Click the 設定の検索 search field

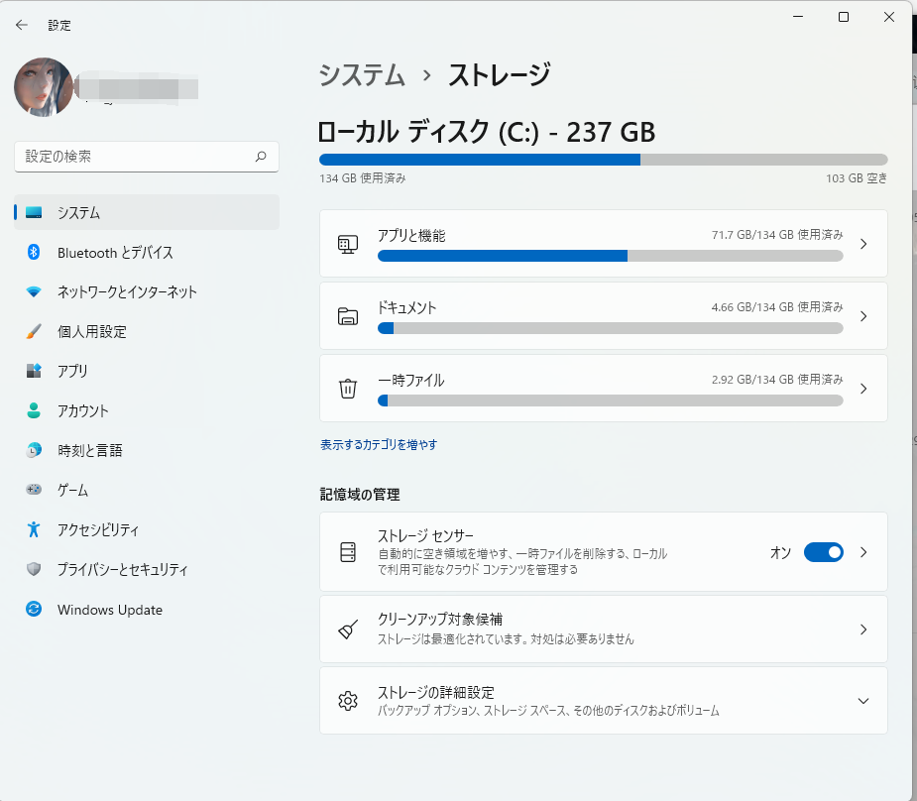(134, 157)
